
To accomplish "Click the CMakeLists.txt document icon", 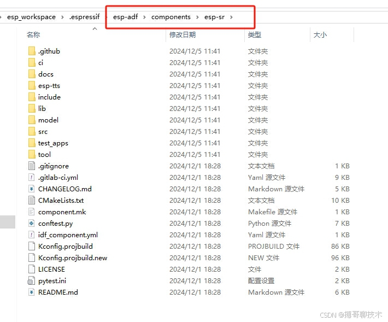I will pyautogui.click(x=32, y=200).
